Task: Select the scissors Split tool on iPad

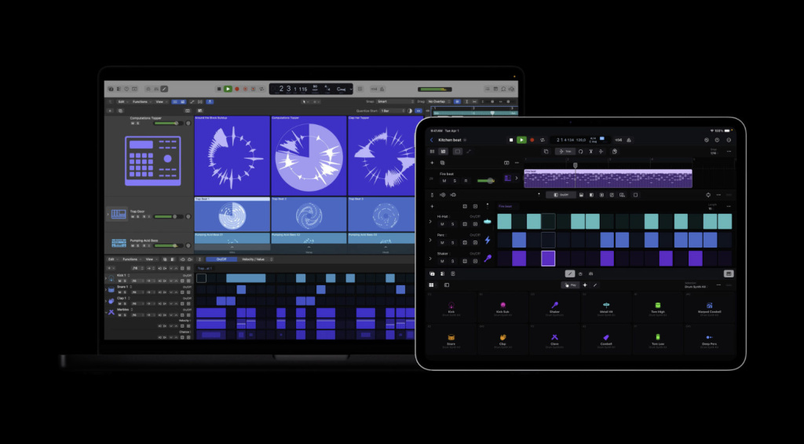Action: pyautogui.click(x=590, y=152)
